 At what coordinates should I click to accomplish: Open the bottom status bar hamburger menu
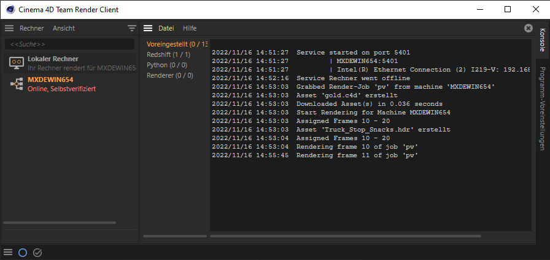pos(8,252)
